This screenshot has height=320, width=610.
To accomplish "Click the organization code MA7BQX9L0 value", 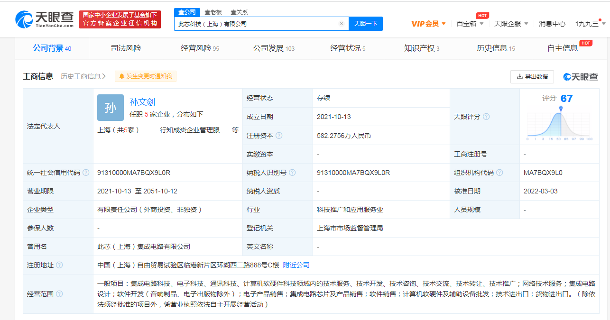I will pyautogui.click(x=543, y=173).
